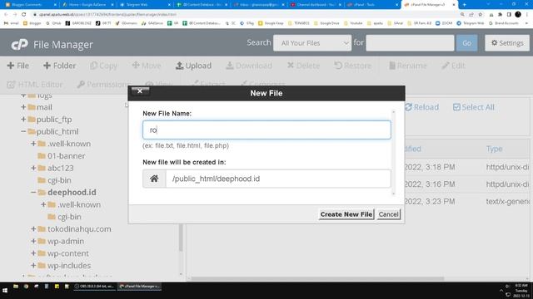Select the abc123 folder

pyautogui.click(x=61, y=168)
